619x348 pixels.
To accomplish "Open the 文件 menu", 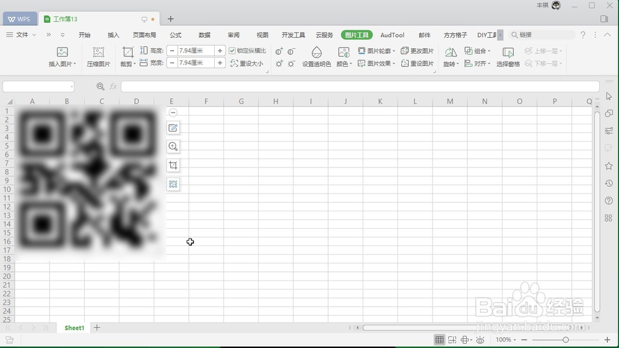I will click(x=21, y=35).
